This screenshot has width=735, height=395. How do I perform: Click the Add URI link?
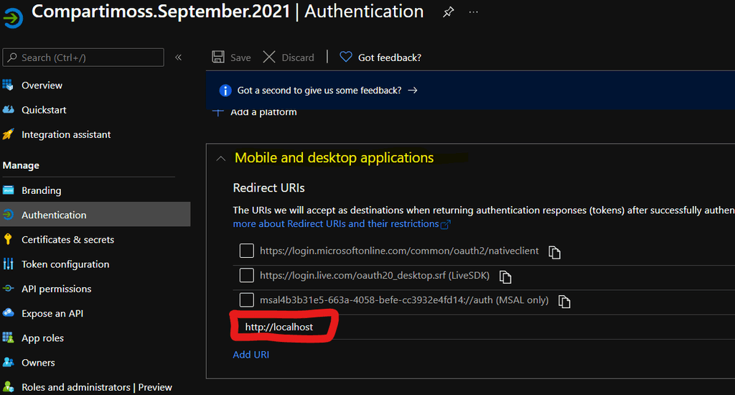(x=251, y=355)
